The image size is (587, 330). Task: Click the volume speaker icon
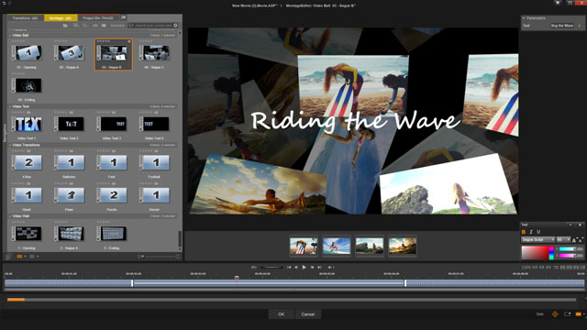[330, 267]
